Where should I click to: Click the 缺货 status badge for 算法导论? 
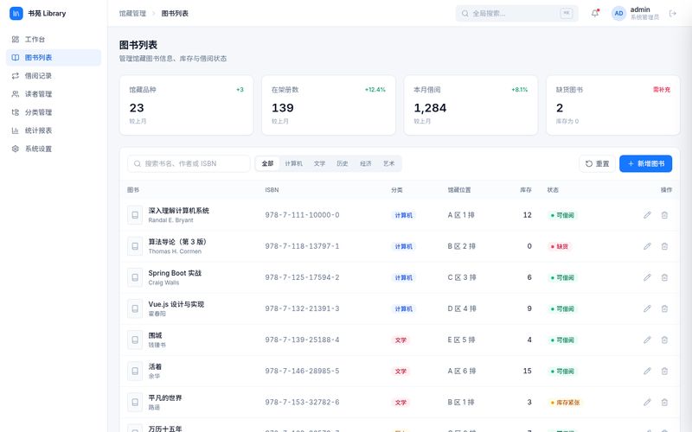point(559,246)
